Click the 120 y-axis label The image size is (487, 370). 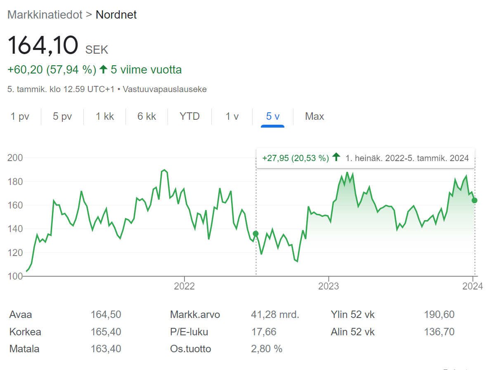(15, 253)
